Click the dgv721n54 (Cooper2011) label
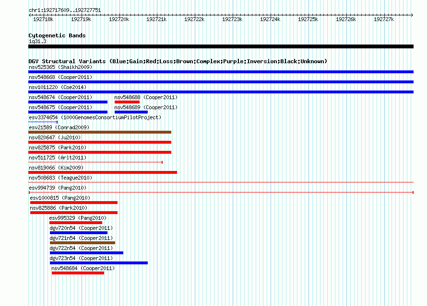This screenshot has height=306, width=427. [81, 238]
